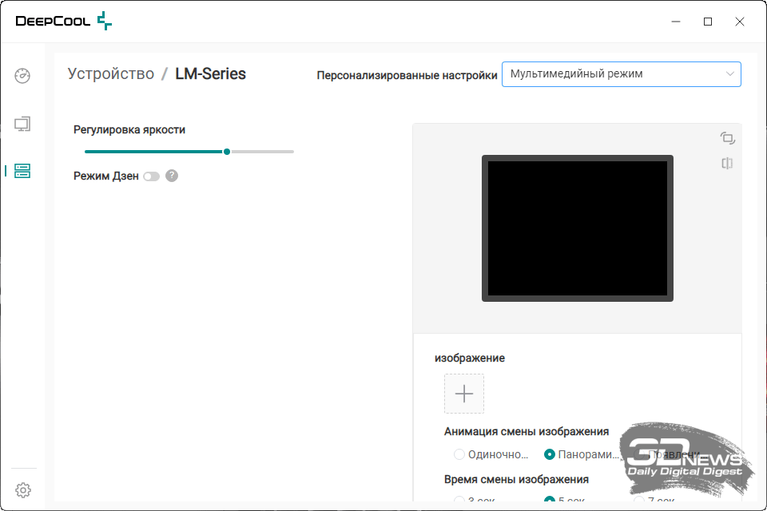The width and height of the screenshot is (767, 511).
Task: Click the mirror flip icon beside preview
Action: pyautogui.click(x=727, y=164)
